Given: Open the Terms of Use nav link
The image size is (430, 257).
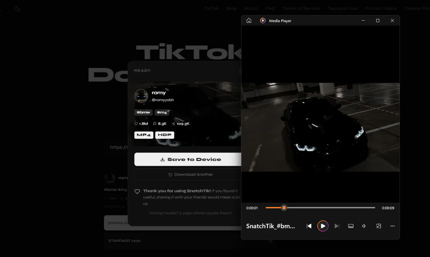Looking at the screenshot, I should [x=342, y=8].
